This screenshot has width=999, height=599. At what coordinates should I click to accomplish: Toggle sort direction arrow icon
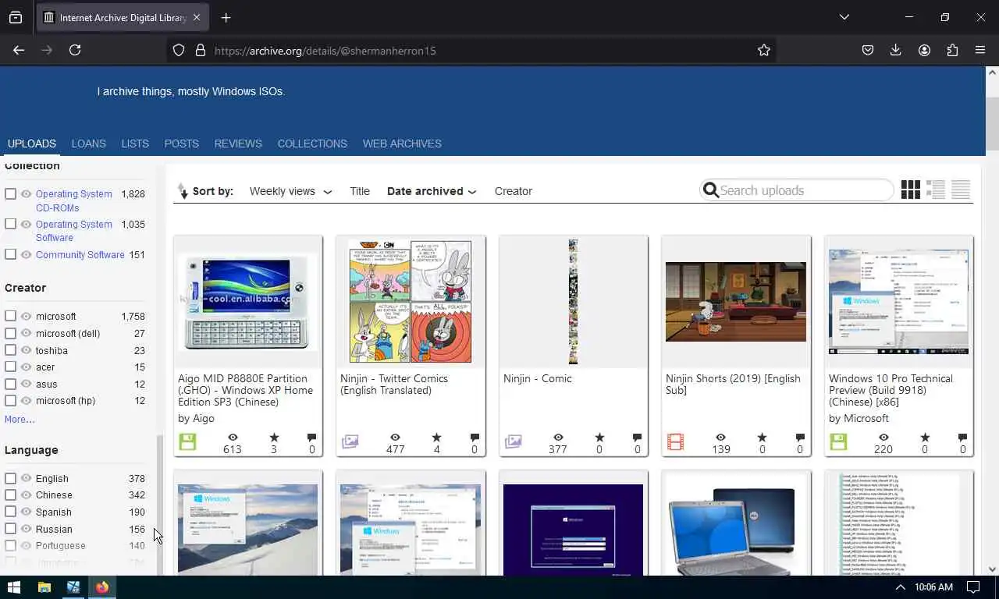183,191
